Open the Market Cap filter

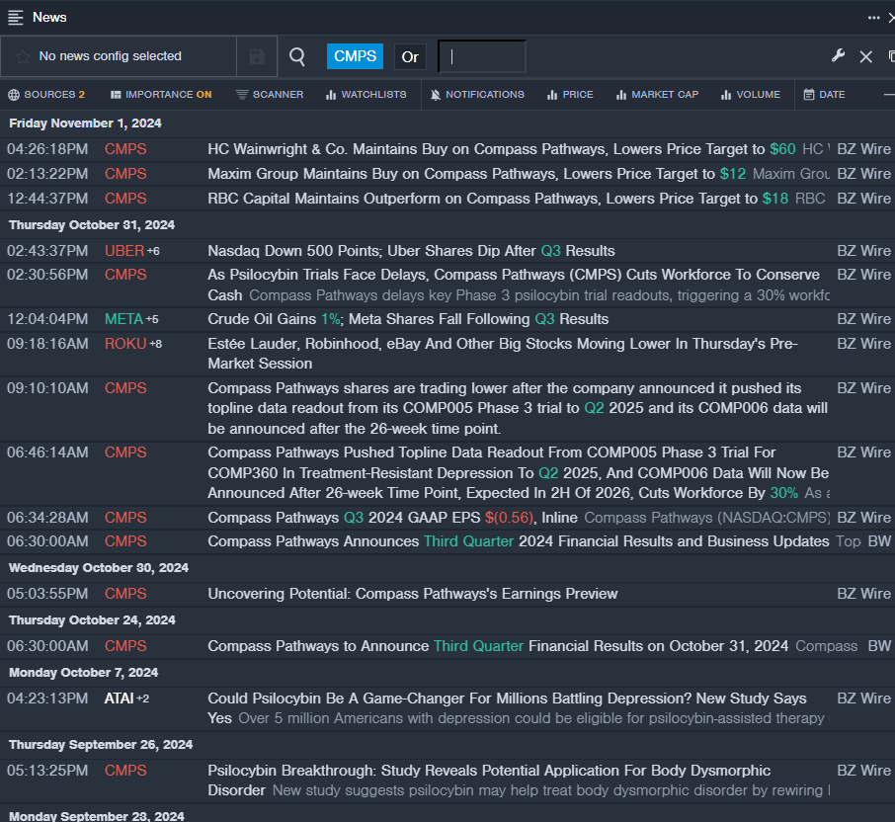click(657, 95)
